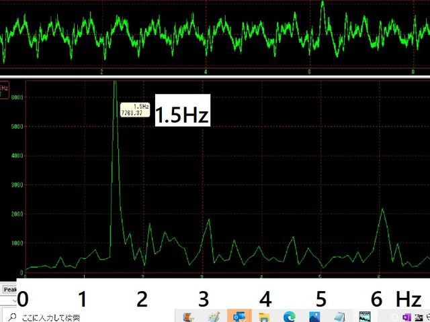Click the Peak button
Viewport: 430px width, 322px height.
pos(9,289)
